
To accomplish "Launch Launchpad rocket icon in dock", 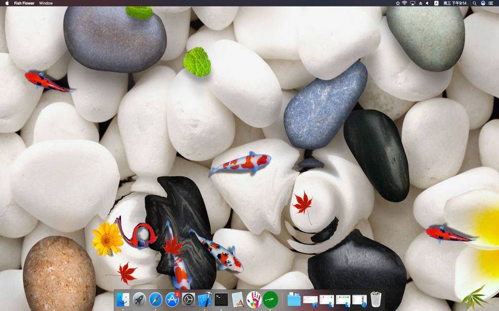I will [x=139, y=299].
